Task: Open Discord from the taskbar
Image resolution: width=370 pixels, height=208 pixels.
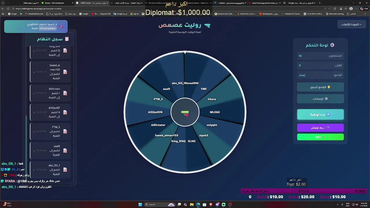Action: pyautogui.click(x=217, y=205)
